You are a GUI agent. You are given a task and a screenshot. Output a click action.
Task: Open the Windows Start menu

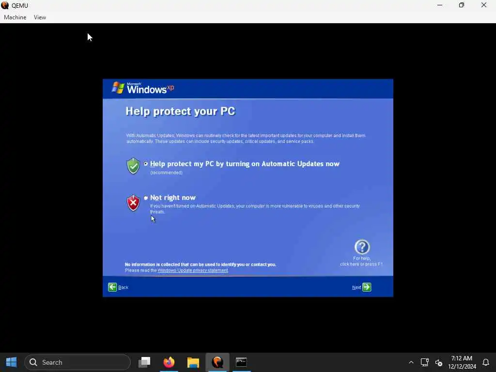[x=12, y=362]
